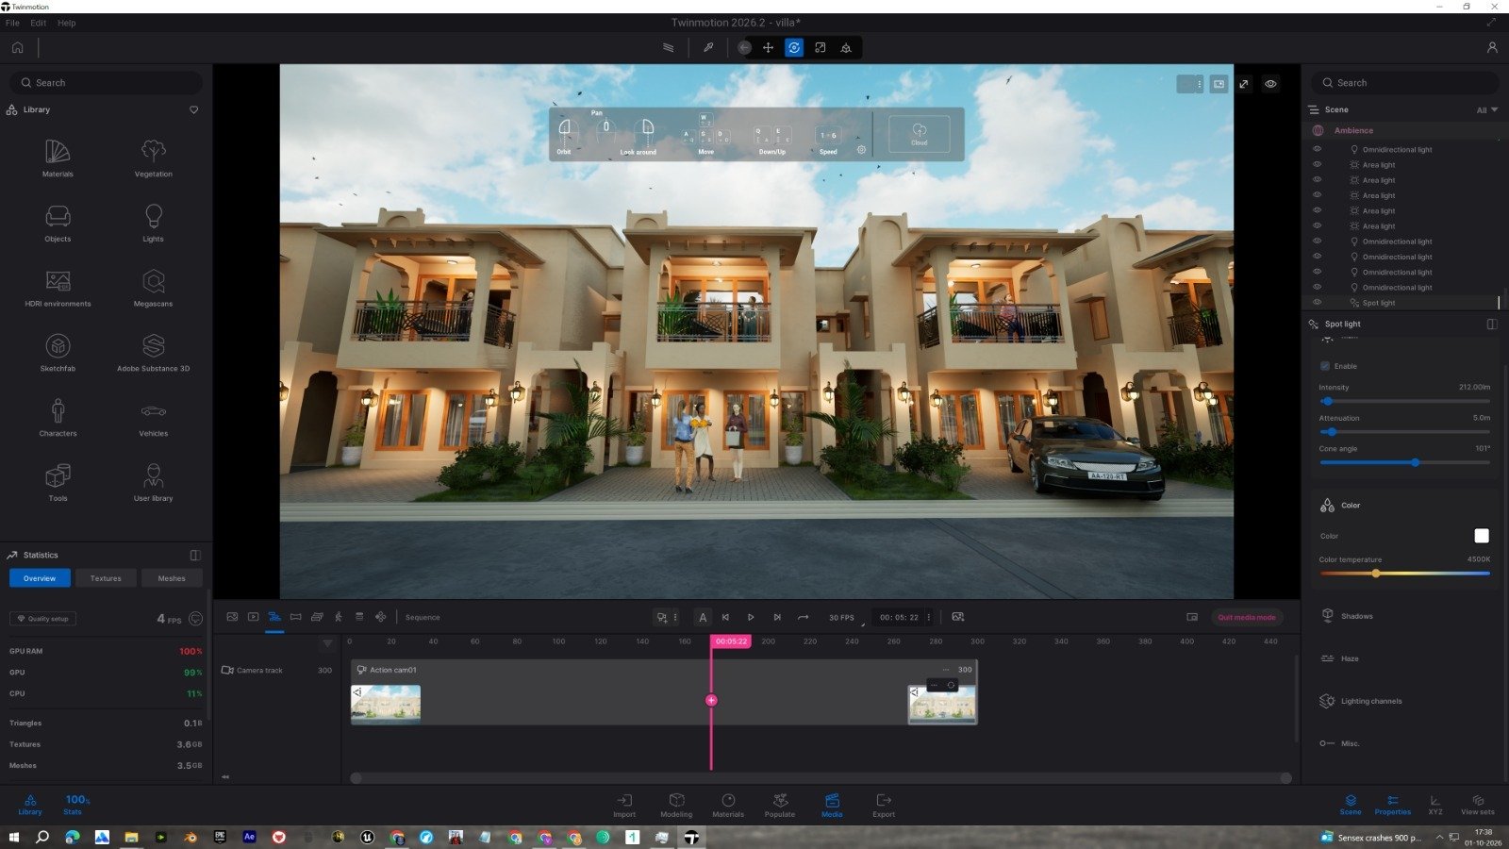Click the Quality setup button
This screenshot has width=1509, height=849.
(43, 619)
